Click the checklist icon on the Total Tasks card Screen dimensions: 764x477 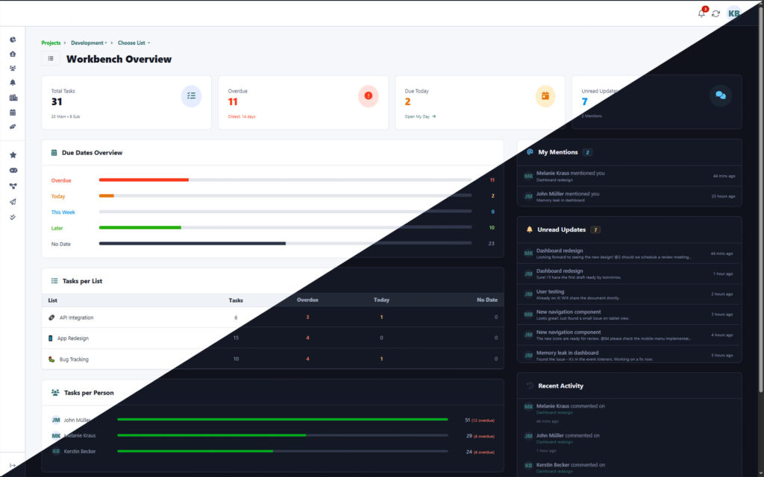pos(192,95)
